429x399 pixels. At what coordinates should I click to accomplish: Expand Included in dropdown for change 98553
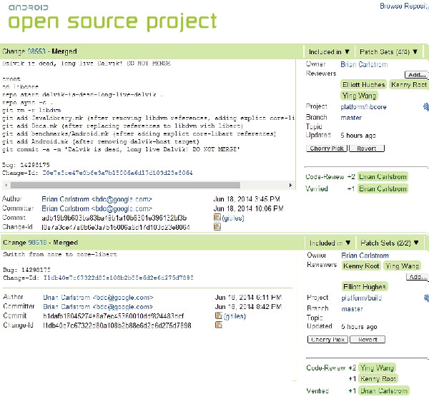tap(329, 51)
